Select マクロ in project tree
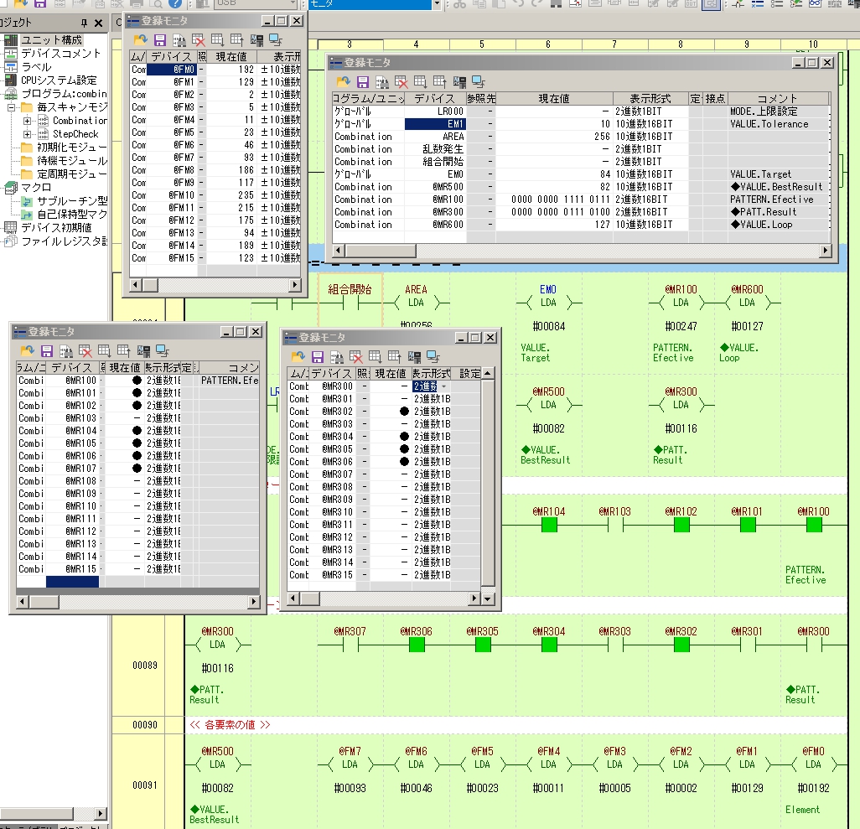 pos(36,187)
